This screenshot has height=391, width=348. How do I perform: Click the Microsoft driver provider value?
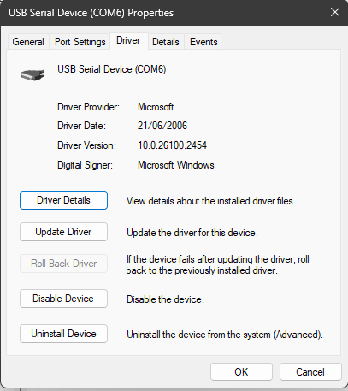click(x=156, y=107)
